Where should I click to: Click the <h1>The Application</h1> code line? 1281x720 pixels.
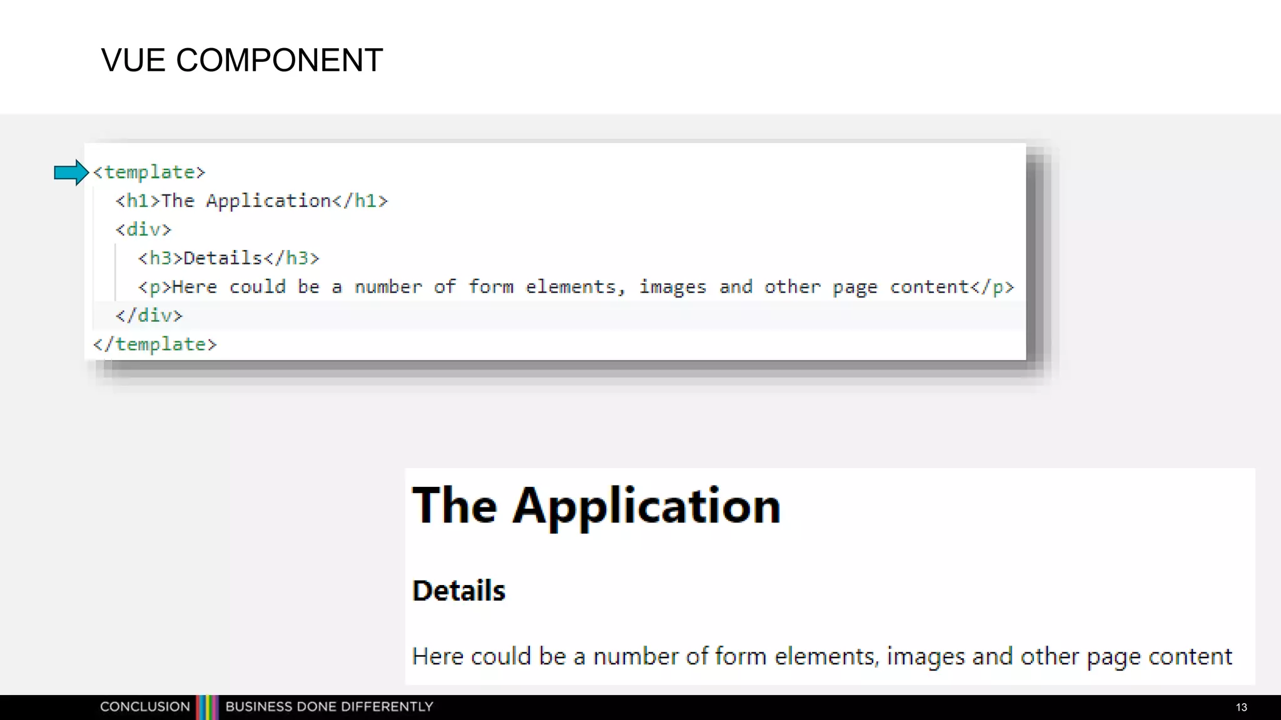(251, 201)
